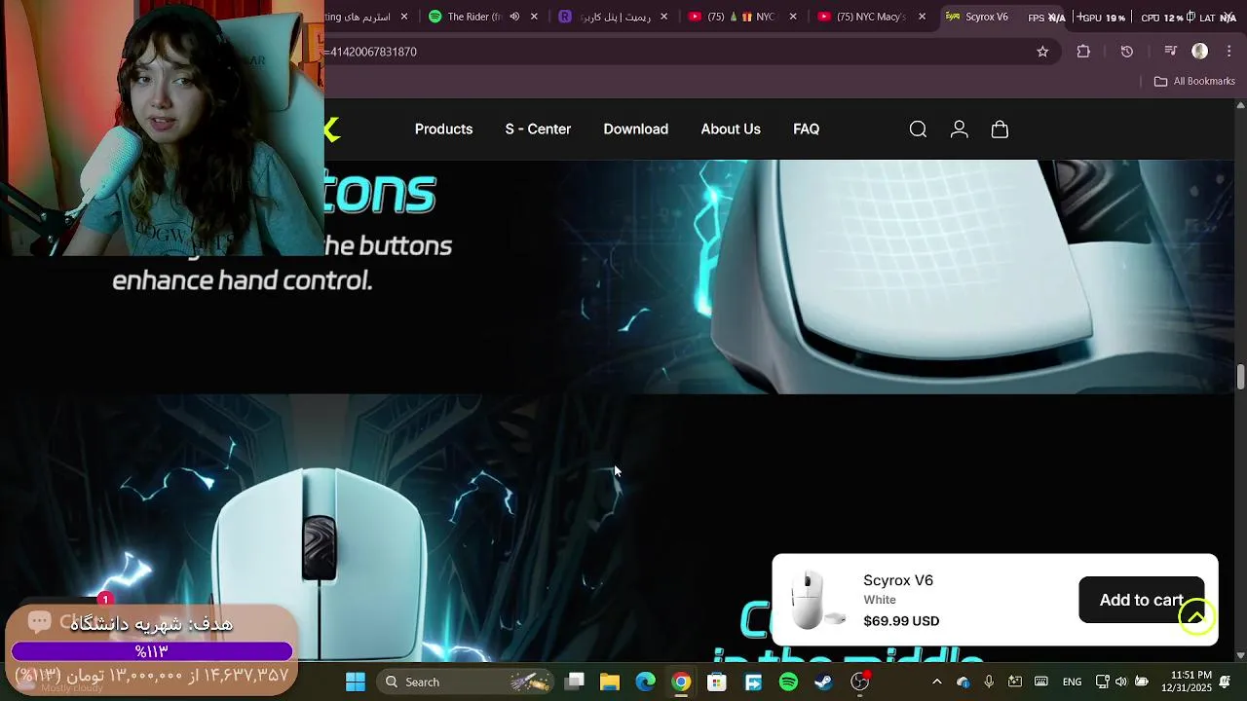Screen dimensions: 1247x701
Task: Open the notification bell in system tray
Action: (x=1225, y=682)
